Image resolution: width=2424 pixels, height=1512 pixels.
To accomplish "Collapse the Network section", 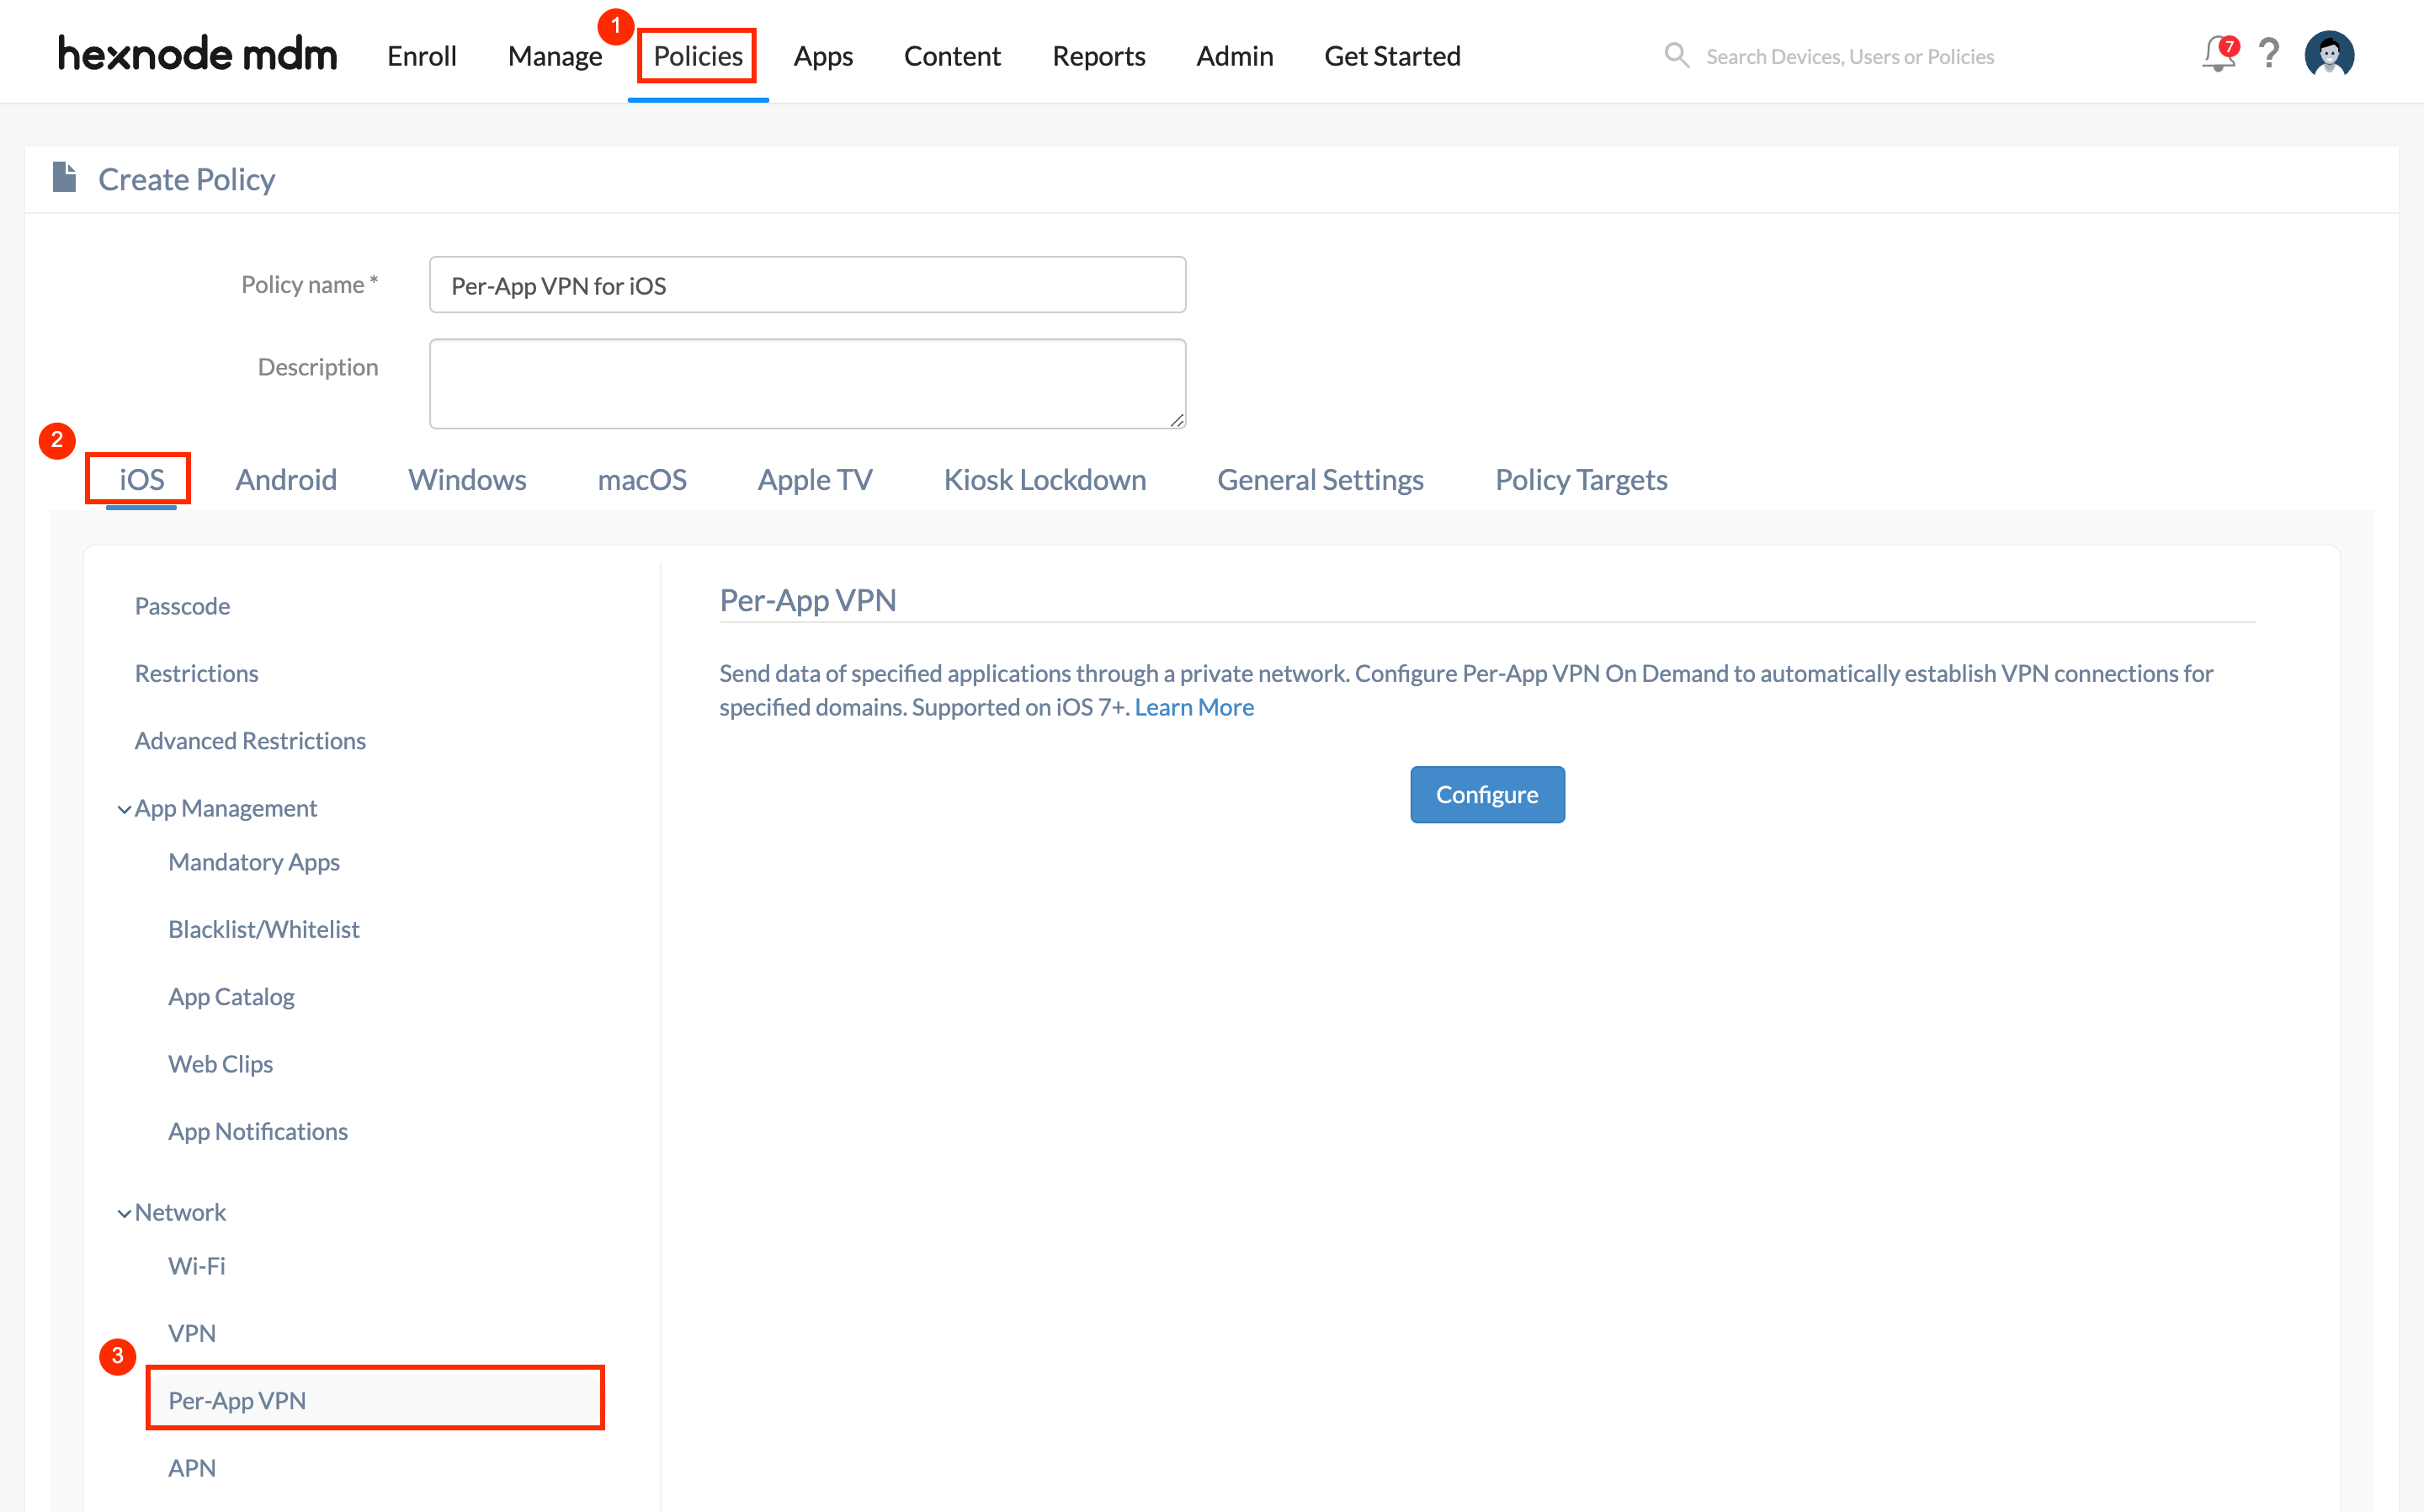I will pyautogui.click(x=124, y=1212).
